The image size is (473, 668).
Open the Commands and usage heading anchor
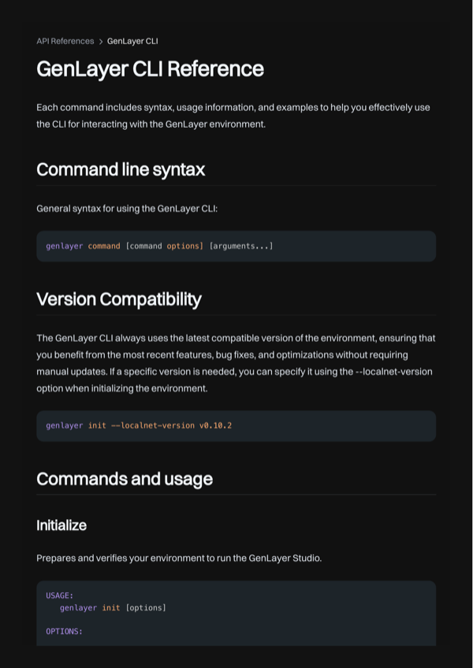pyautogui.click(x=125, y=479)
